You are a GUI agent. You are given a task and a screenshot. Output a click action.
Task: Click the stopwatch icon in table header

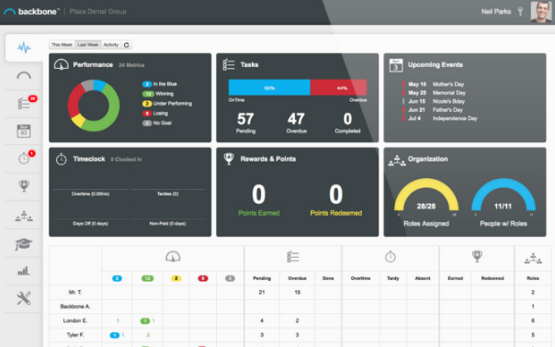tap(391, 256)
